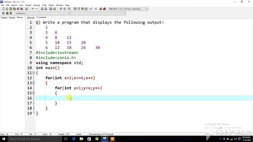Click the checkmark Debug toolbar icon
Viewport: 253px width, 142px height.
(x=91, y=9)
